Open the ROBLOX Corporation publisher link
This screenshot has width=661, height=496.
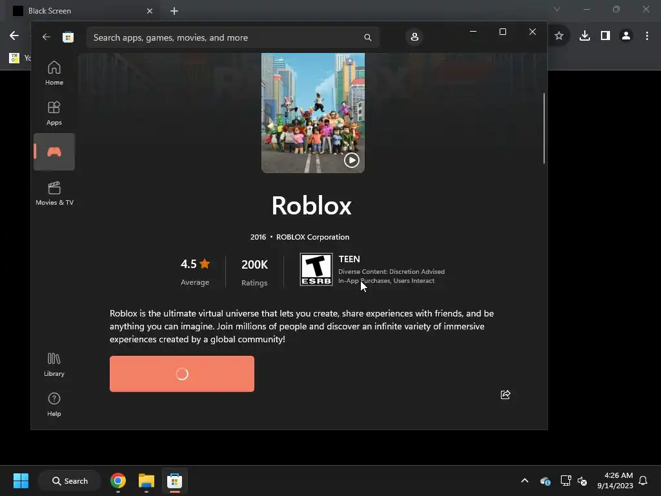point(313,237)
